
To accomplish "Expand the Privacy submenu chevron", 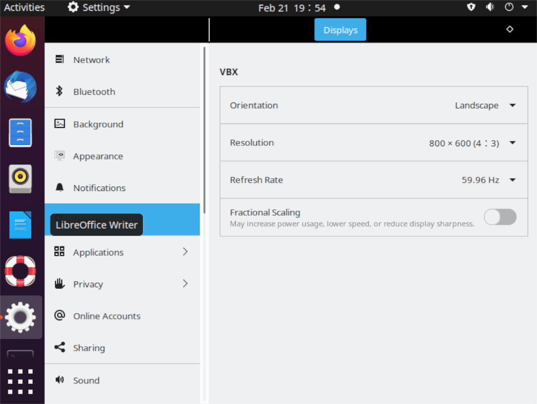I will (185, 284).
